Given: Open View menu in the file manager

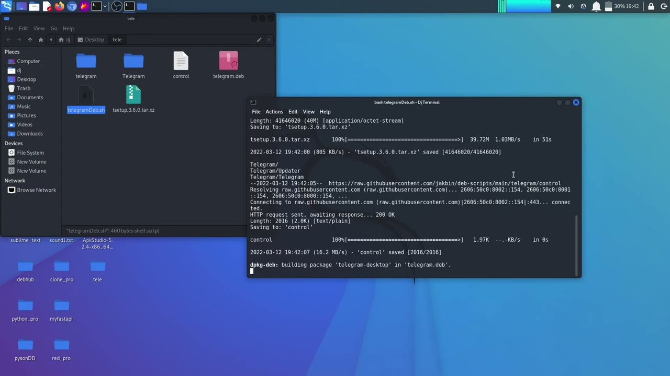Looking at the screenshot, I should [39, 28].
